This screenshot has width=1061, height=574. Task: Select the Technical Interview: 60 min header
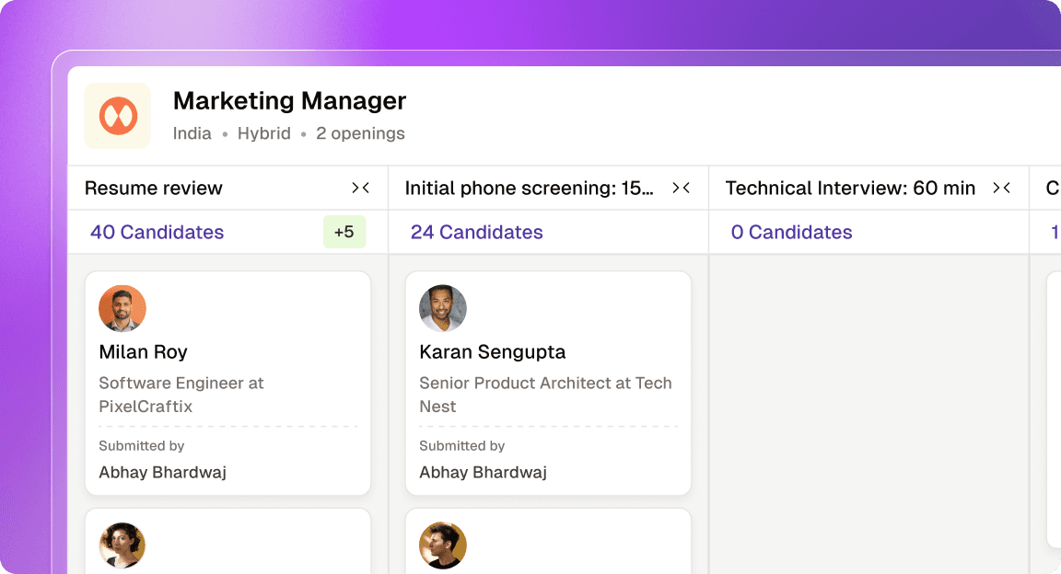click(x=850, y=188)
